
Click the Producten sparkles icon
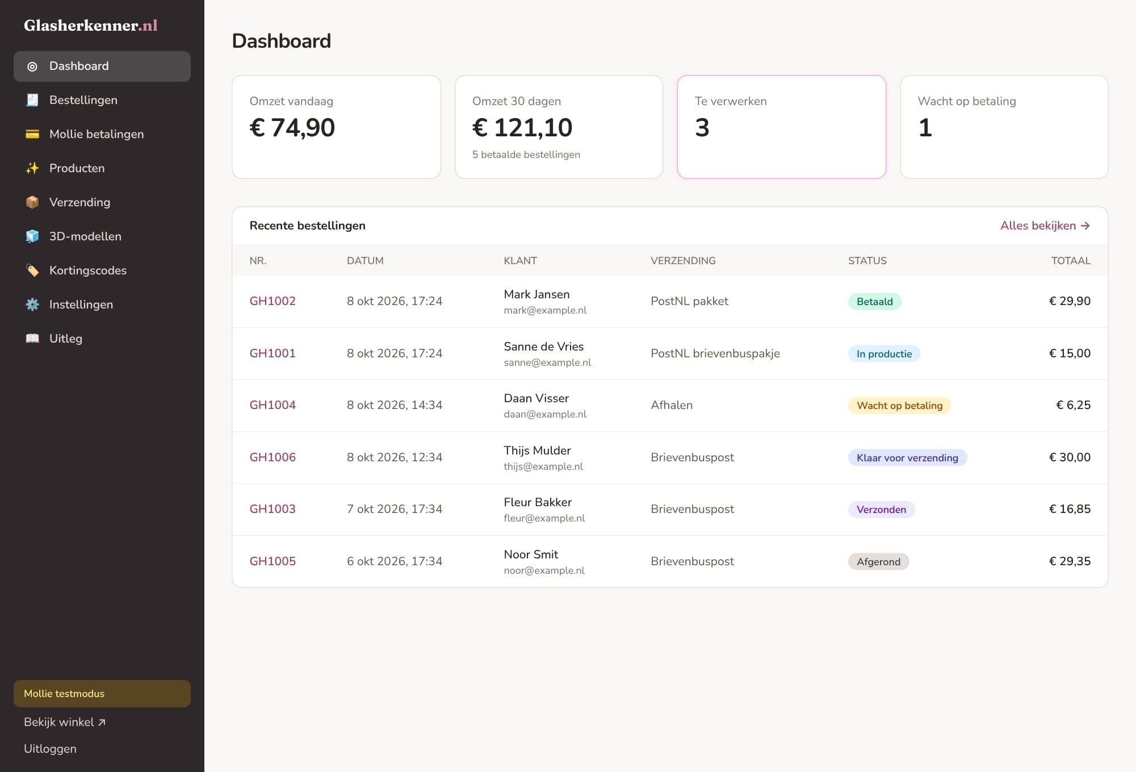[x=32, y=168]
